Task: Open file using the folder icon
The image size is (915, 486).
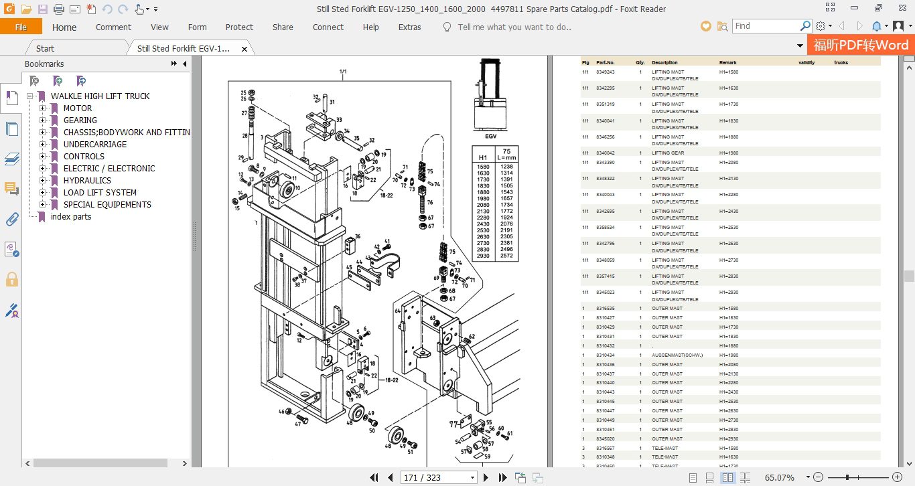Action: pyautogui.click(x=25, y=9)
